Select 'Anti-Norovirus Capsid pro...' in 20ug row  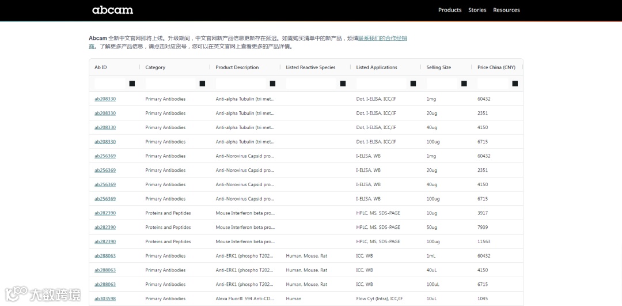245,170
